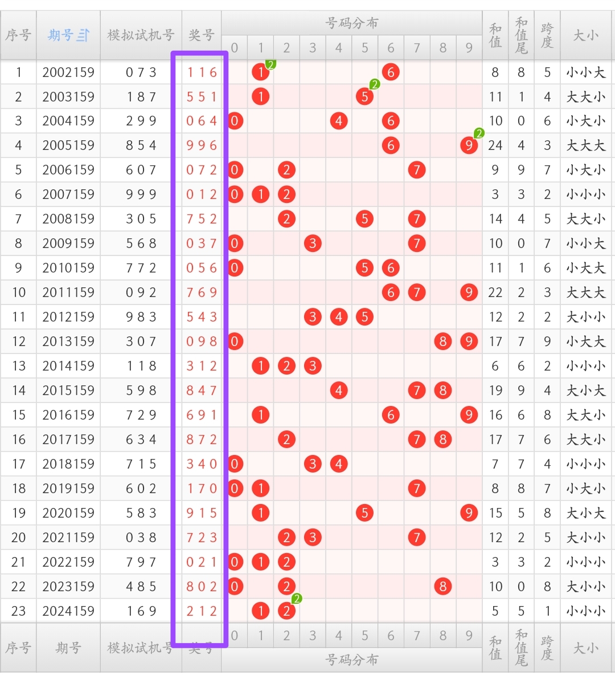
Task: Select red ball 5 in period 2008159 row
Action: coord(364,219)
